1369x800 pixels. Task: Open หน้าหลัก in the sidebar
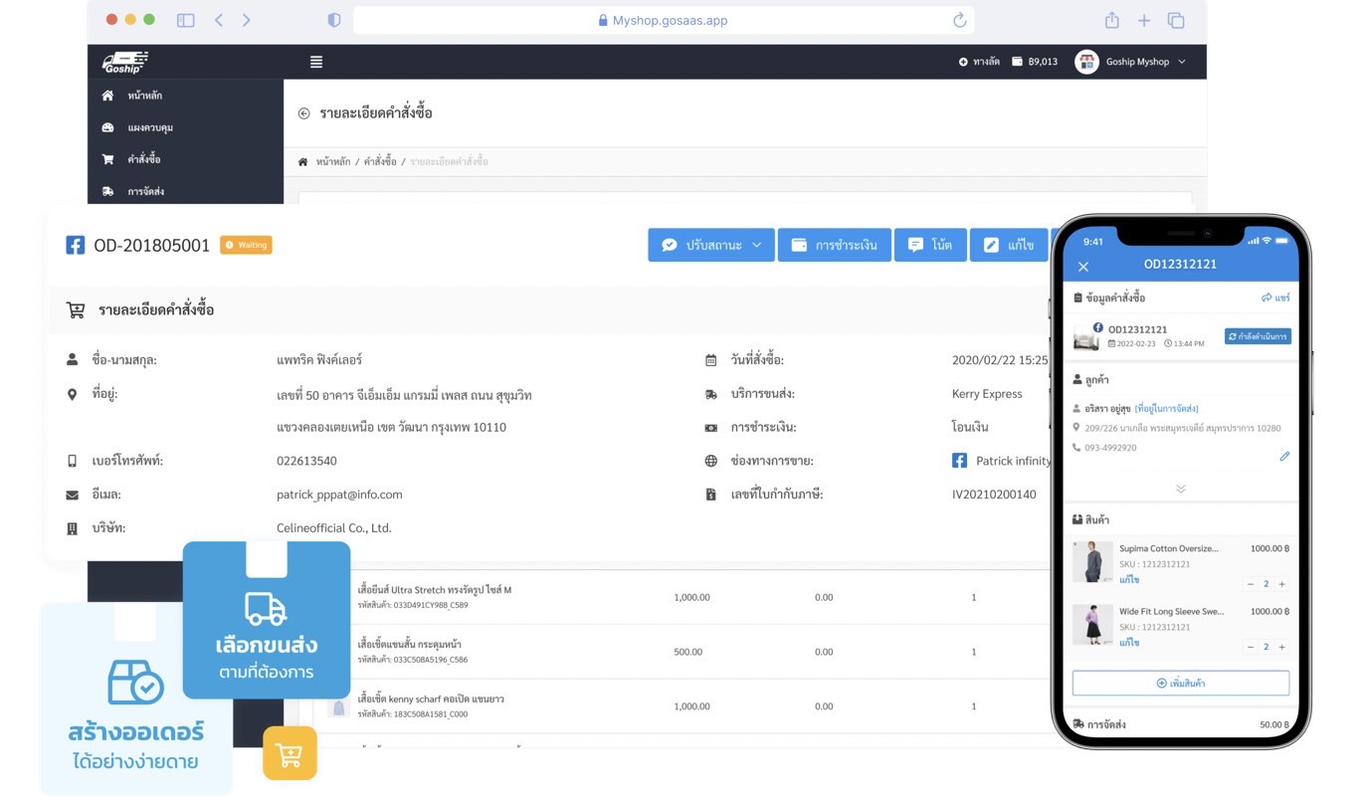144,96
